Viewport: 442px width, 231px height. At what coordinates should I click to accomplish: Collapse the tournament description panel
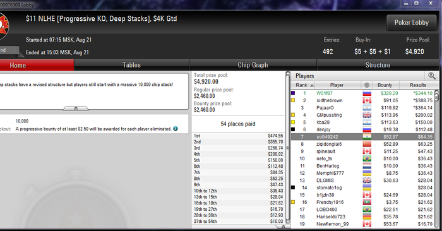[76, 109]
